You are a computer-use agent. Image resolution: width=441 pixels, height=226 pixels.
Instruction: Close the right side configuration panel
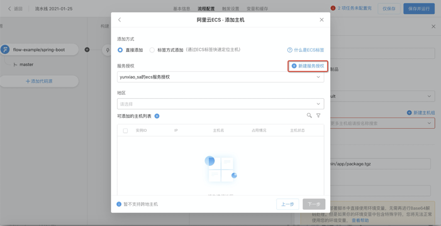click(433, 26)
